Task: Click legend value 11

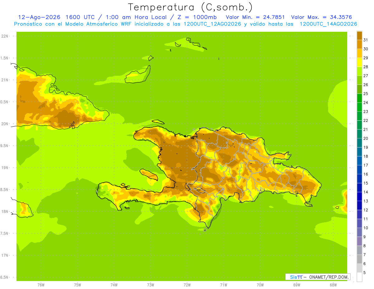Action: tap(366, 219)
